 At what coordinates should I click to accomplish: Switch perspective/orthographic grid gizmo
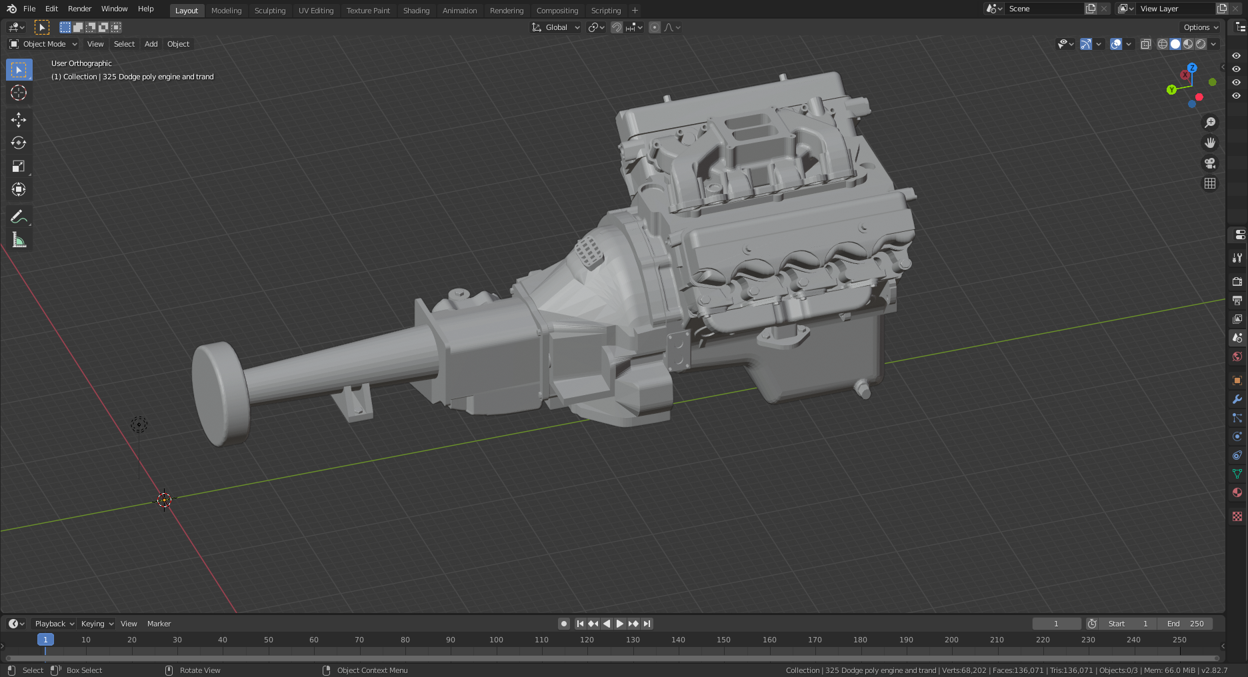click(x=1210, y=183)
